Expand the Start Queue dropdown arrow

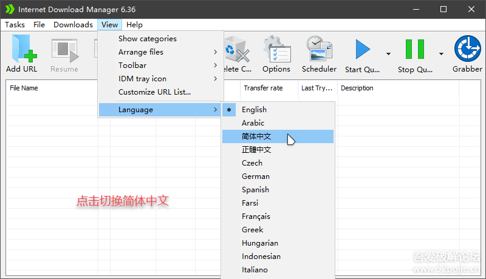[x=388, y=54]
